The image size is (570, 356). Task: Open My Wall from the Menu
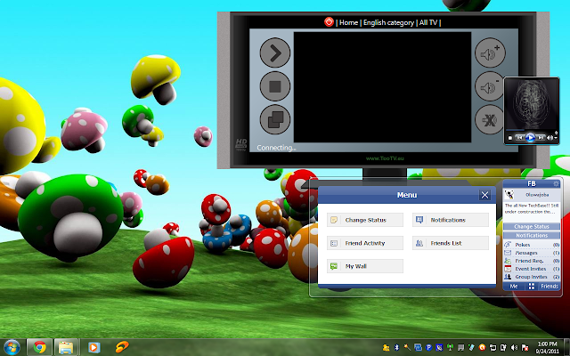[x=365, y=266]
